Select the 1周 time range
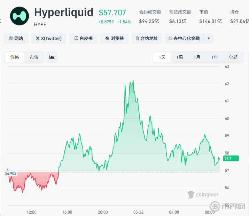Screen dimensions: 249x216 179,57
